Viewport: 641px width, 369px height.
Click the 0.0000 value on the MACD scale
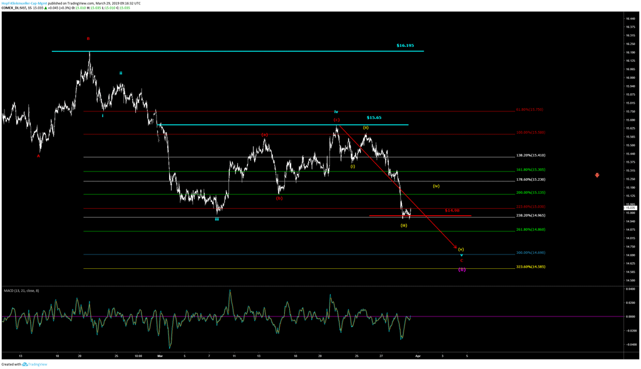(631, 316)
